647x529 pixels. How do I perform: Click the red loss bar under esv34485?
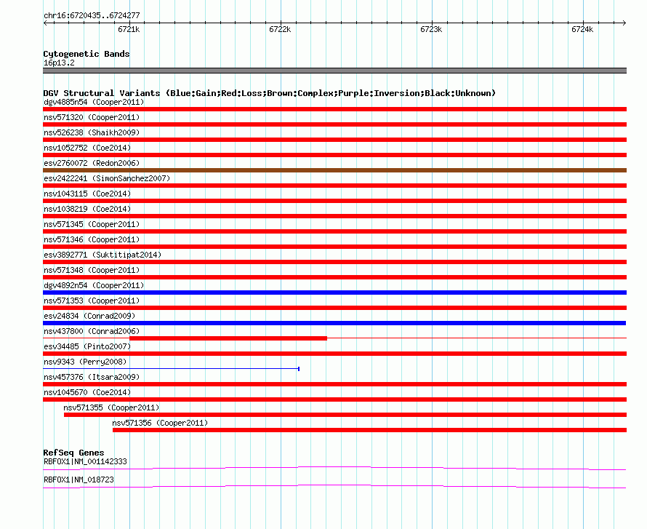pos(334,354)
